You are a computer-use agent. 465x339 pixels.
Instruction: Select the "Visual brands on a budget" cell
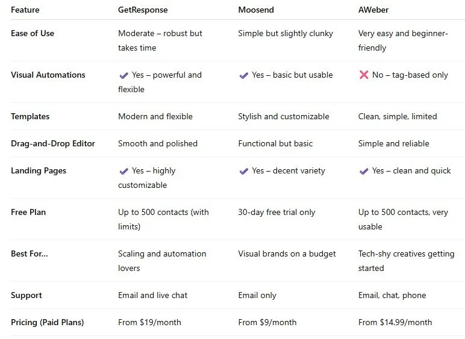(287, 254)
